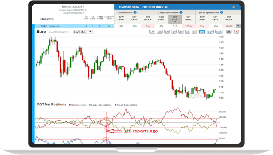Click Total score value 5 in EURO row

tap(100, 26)
